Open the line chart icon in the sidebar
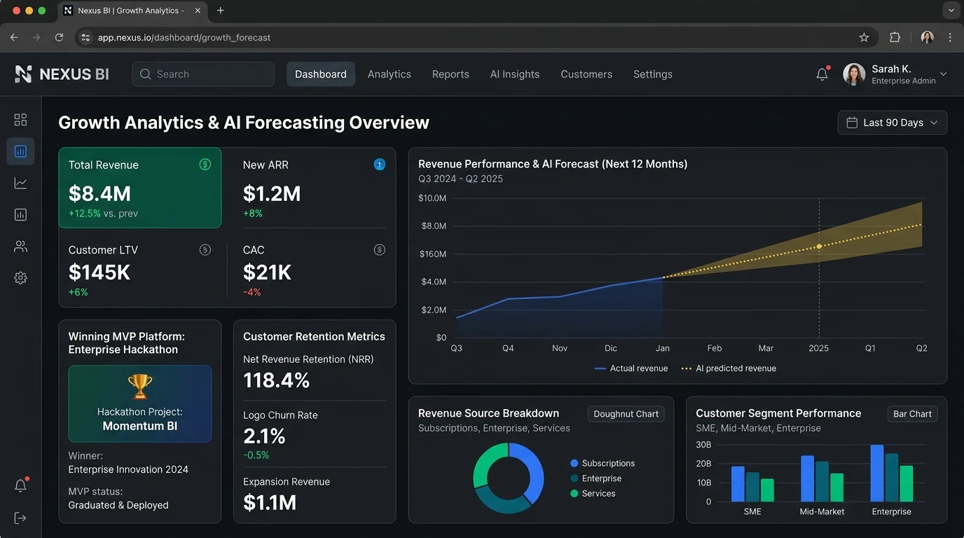The image size is (964, 538). tap(20, 184)
